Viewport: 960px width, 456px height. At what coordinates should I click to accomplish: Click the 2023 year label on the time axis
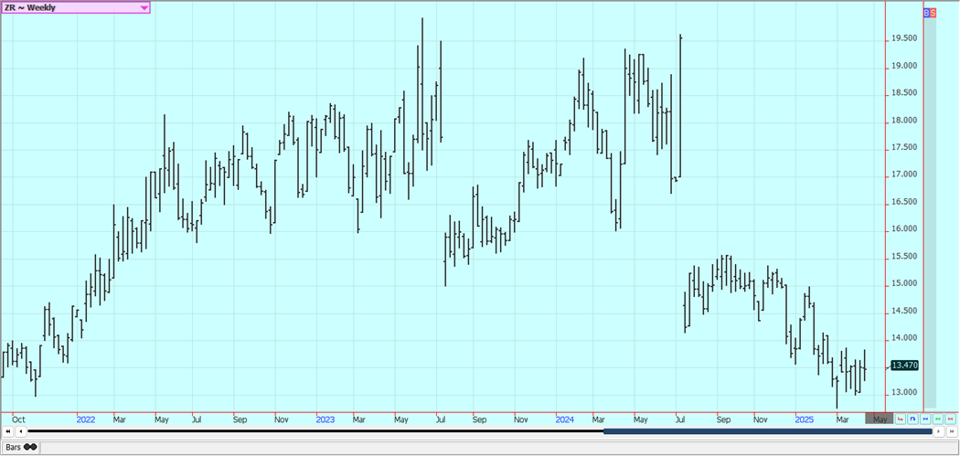pyautogui.click(x=325, y=419)
